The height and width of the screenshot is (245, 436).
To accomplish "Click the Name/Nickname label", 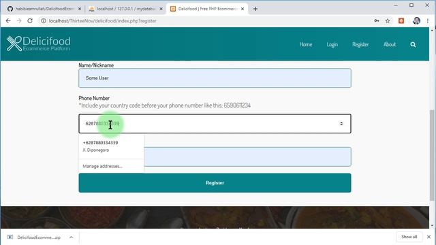I will [x=96, y=65].
